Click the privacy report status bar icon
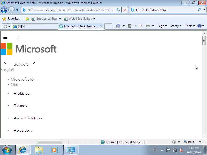The image size is (207, 155). [174, 142]
